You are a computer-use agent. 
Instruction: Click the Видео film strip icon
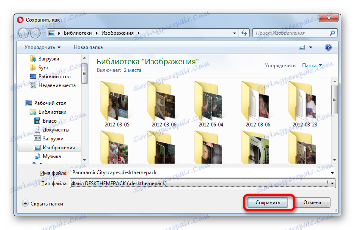tap(37, 121)
